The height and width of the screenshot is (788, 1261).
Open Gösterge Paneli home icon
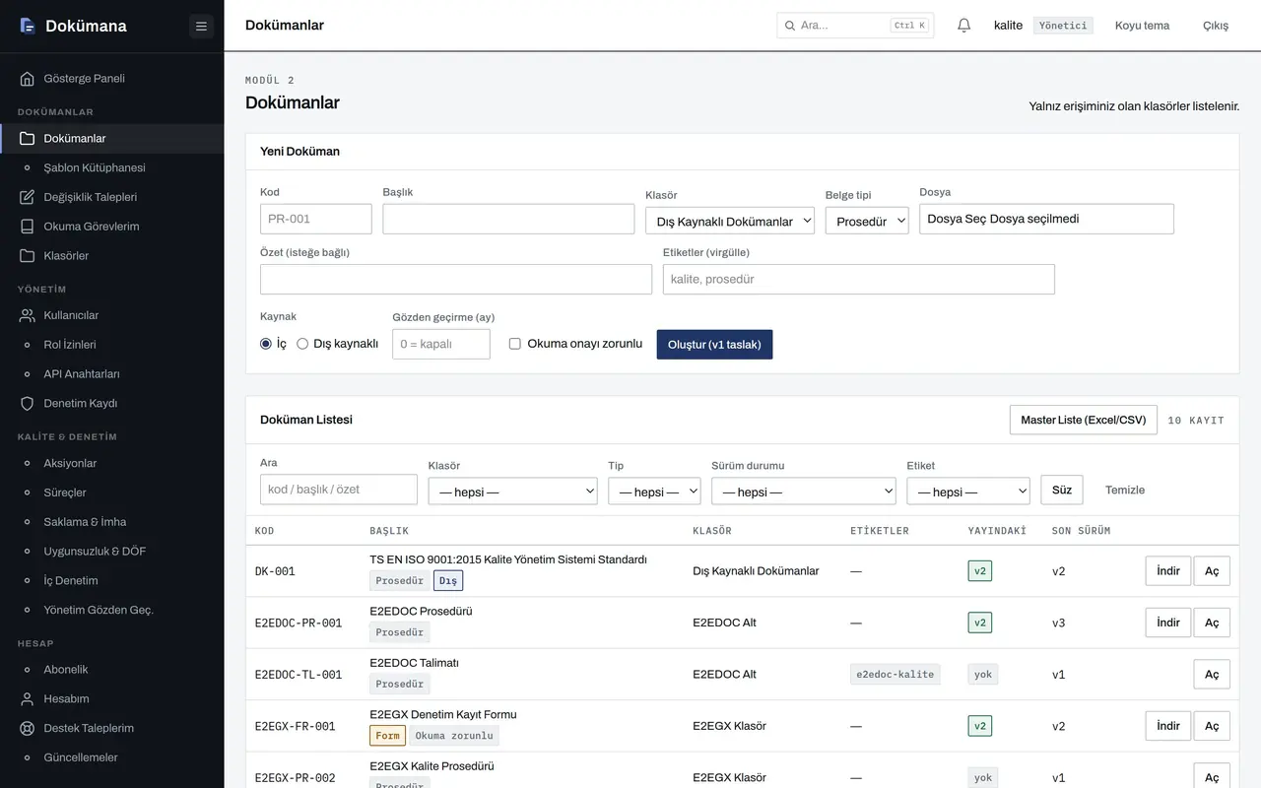(x=28, y=79)
